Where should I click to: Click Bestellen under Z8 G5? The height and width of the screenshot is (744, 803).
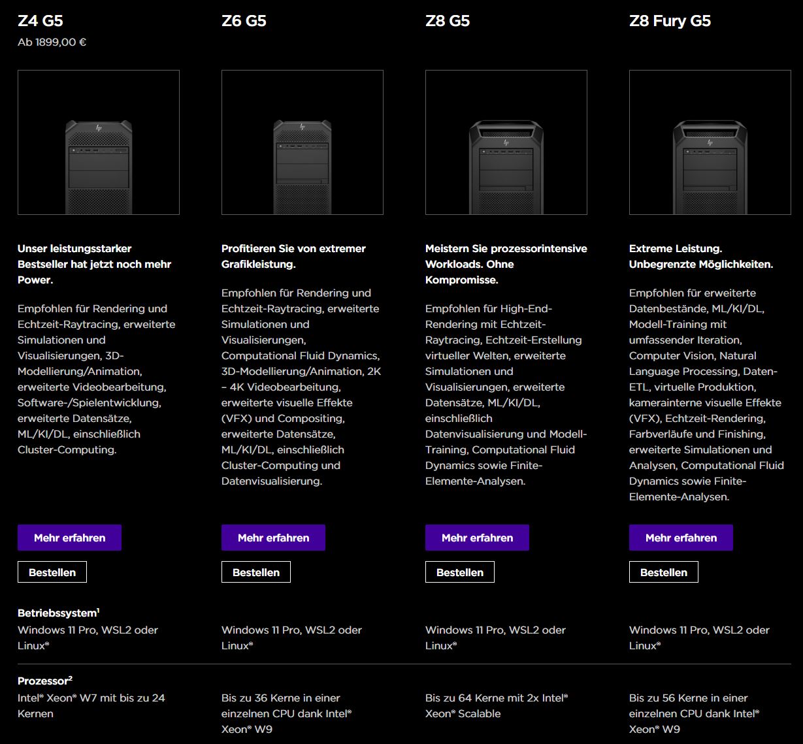coord(460,572)
